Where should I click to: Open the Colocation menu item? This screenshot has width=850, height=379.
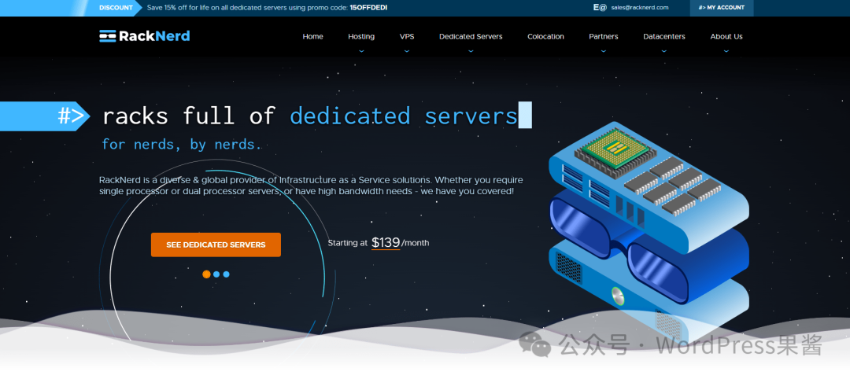(x=545, y=37)
